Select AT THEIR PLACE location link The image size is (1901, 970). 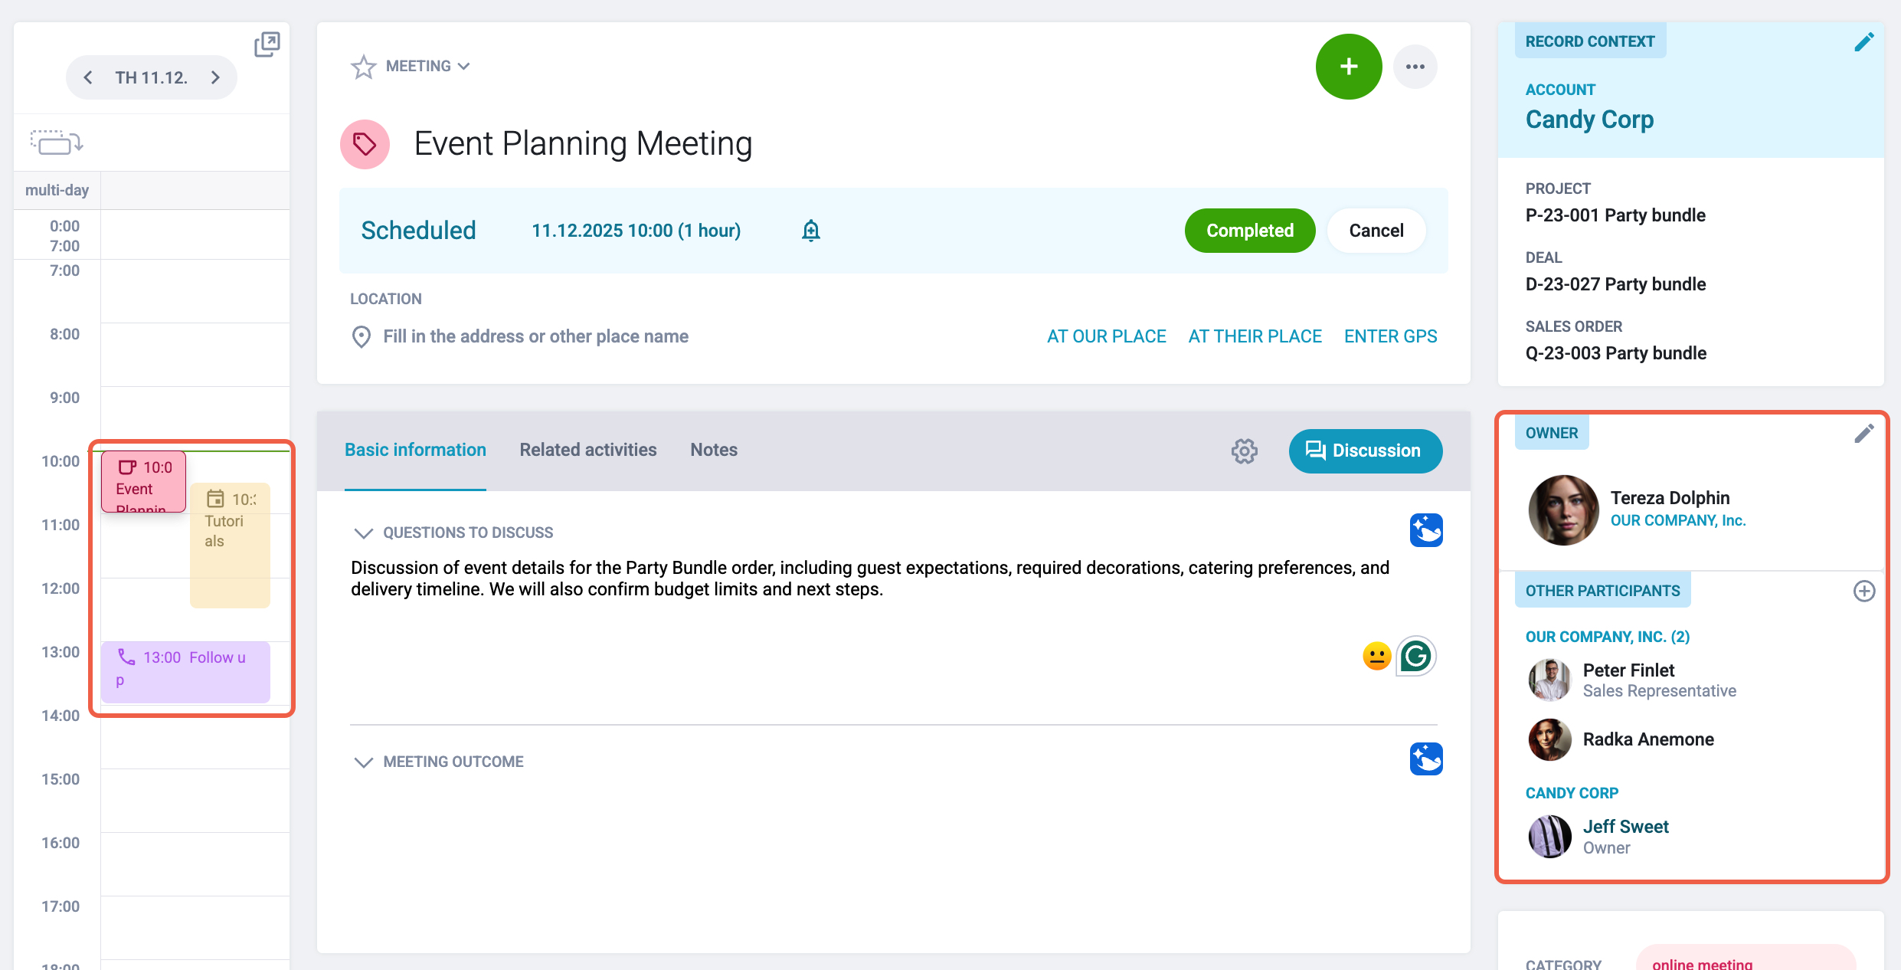click(x=1255, y=336)
